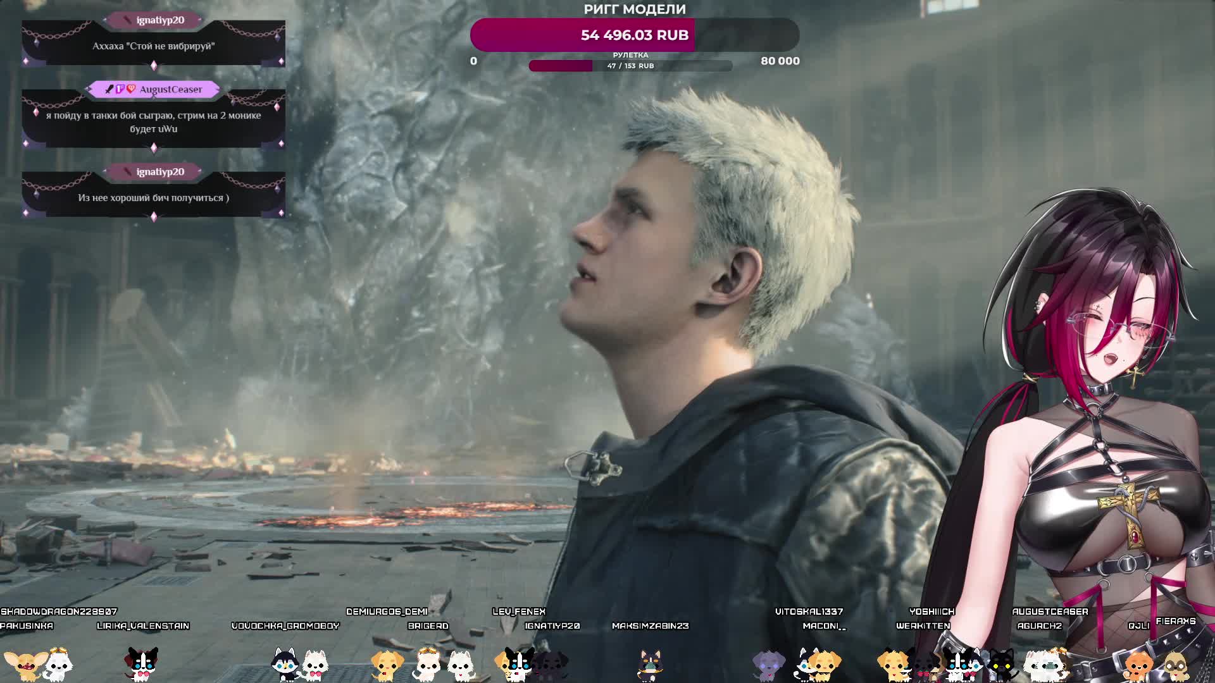
Task: Click the YOSHIIICH viewer name
Action: click(x=931, y=612)
